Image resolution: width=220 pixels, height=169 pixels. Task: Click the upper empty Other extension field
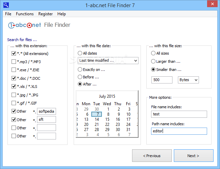[47, 128]
